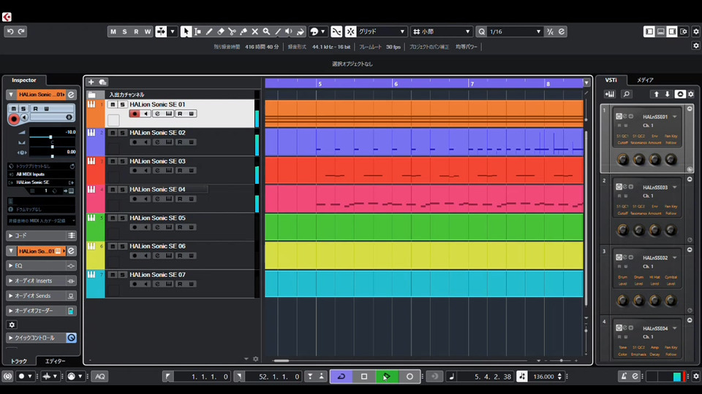Select the Split scissors tool
702x394 pixels.
pos(232,31)
